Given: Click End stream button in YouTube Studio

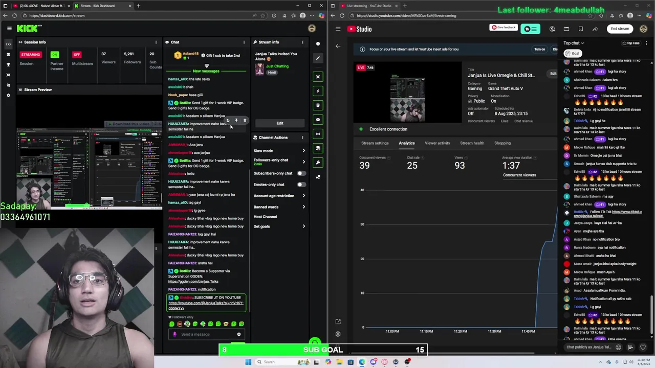Looking at the screenshot, I should (620, 29).
